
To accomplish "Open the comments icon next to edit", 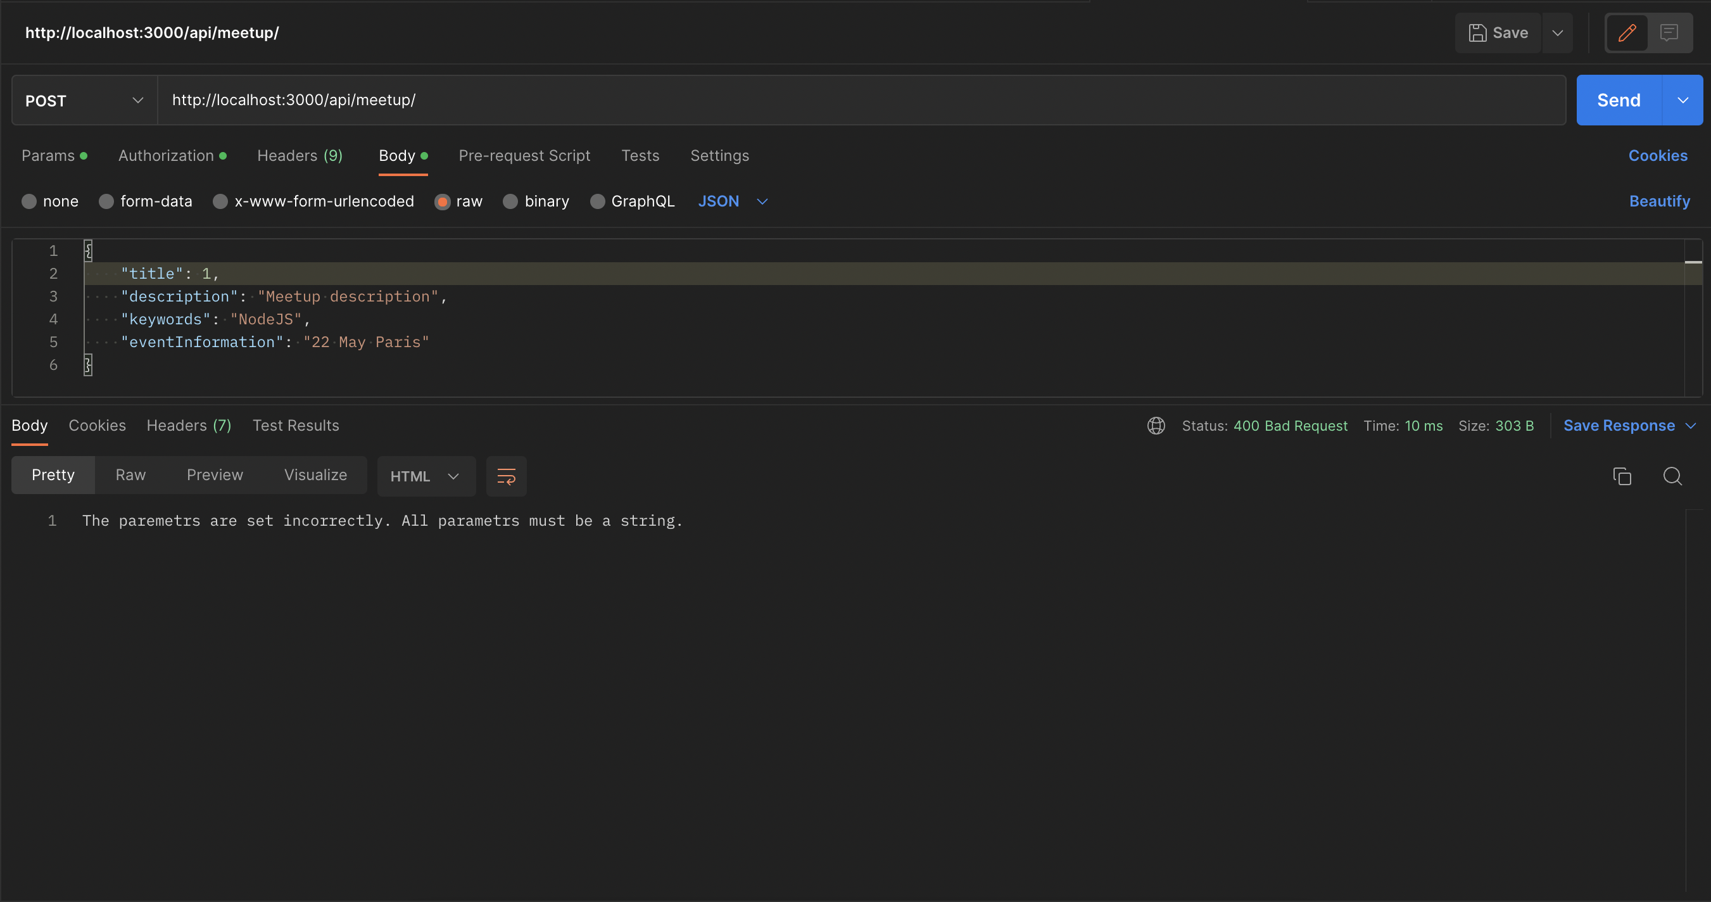I will 1670,32.
